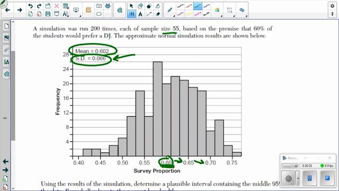Image resolution: width=339 pixels, height=191 pixels.
Task: Close the Recorder window
Action: coord(329,158)
